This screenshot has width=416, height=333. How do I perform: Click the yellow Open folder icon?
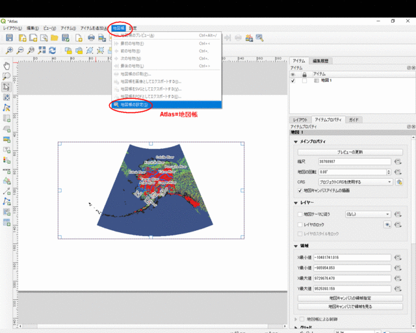coord(55,38)
